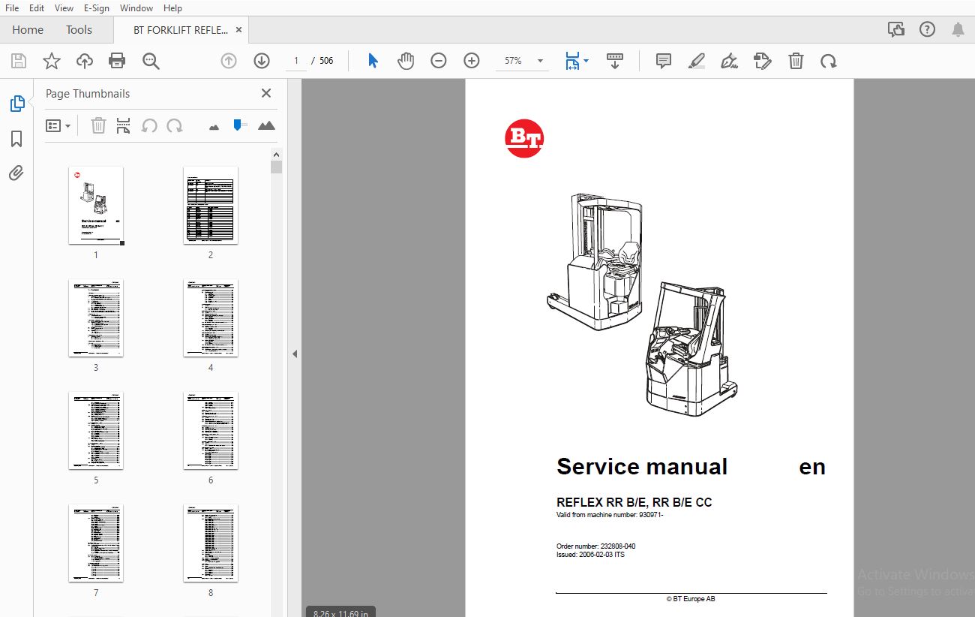The width and height of the screenshot is (975, 617).
Task: Enlarge thumbnails large mountain icon
Action: point(266,125)
